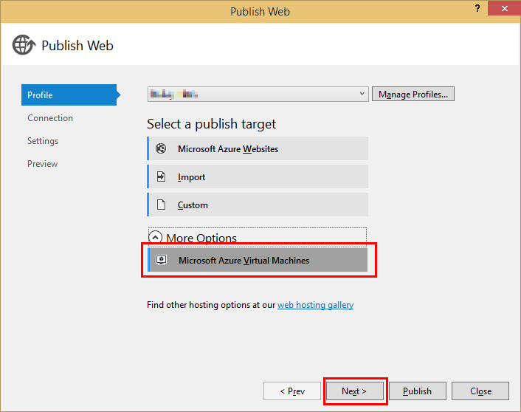The height and width of the screenshot is (412, 521).
Task: Switch to the Connection step
Action: click(x=50, y=118)
